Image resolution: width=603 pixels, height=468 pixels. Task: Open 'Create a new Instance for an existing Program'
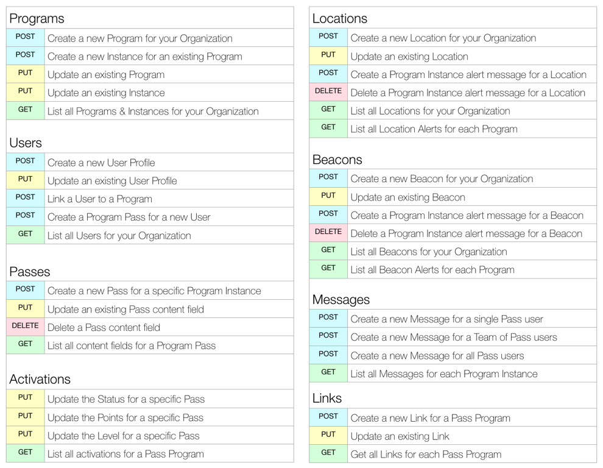coord(144,57)
